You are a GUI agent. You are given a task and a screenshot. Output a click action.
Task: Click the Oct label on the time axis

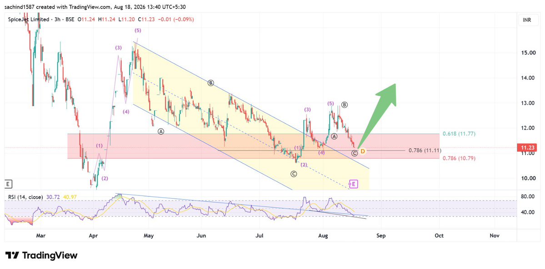[x=440, y=236]
